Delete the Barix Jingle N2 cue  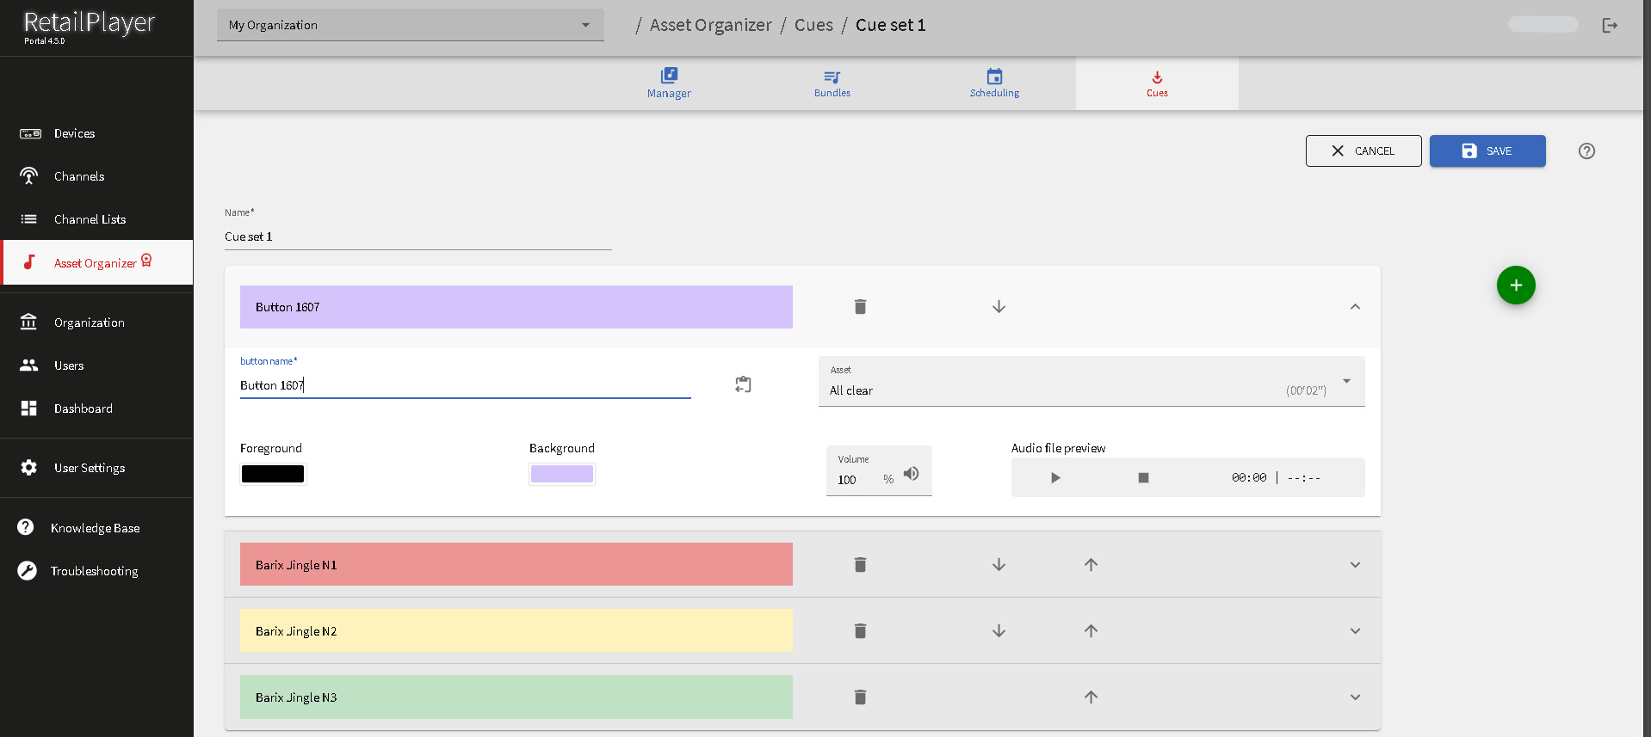[860, 631]
